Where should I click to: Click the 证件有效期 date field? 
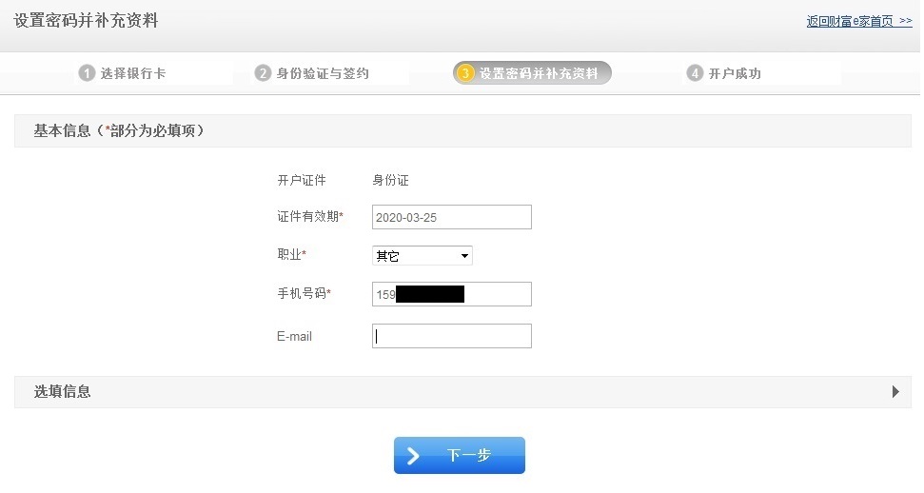[451, 217]
